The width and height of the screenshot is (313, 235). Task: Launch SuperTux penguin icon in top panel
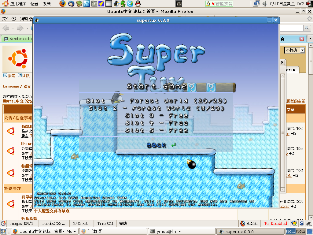pos(116,4)
